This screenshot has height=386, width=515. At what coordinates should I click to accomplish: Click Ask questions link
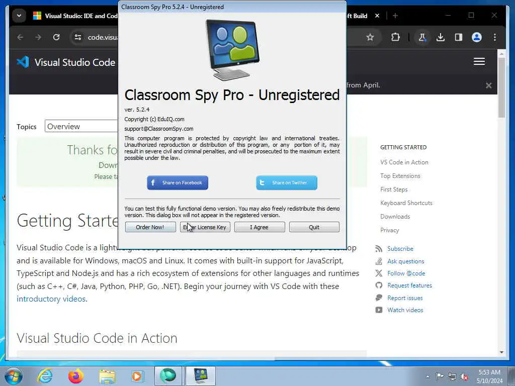406,261
